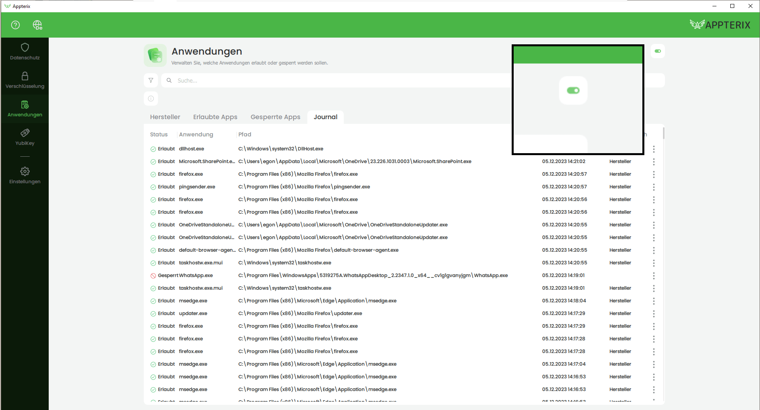This screenshot has height=410, width=760.
Task: Switch to the Gesperrte Apps tab
Action: point(275,117)
